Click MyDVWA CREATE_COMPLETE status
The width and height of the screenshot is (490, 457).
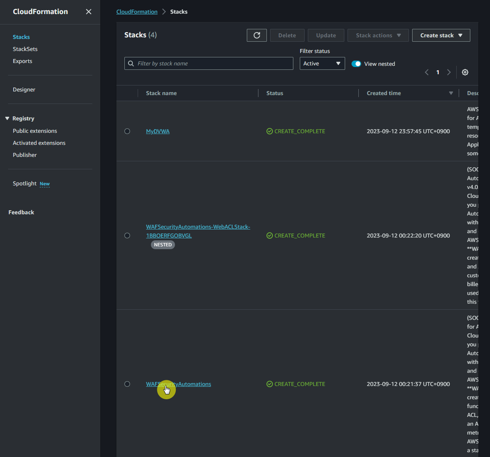click(296, 131)
